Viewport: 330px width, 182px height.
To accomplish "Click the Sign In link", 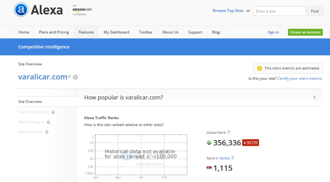I will click(273, 32).
